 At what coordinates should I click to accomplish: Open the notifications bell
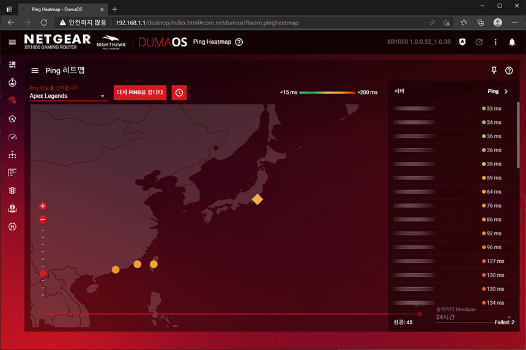512,42
